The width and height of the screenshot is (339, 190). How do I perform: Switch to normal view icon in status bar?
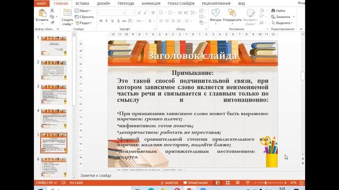click(218, 183)
